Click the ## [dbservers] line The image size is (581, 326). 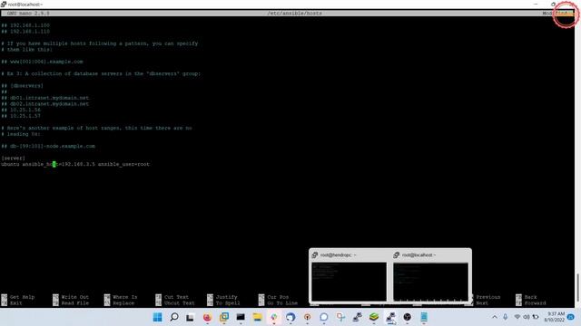(x=22, y=86)
